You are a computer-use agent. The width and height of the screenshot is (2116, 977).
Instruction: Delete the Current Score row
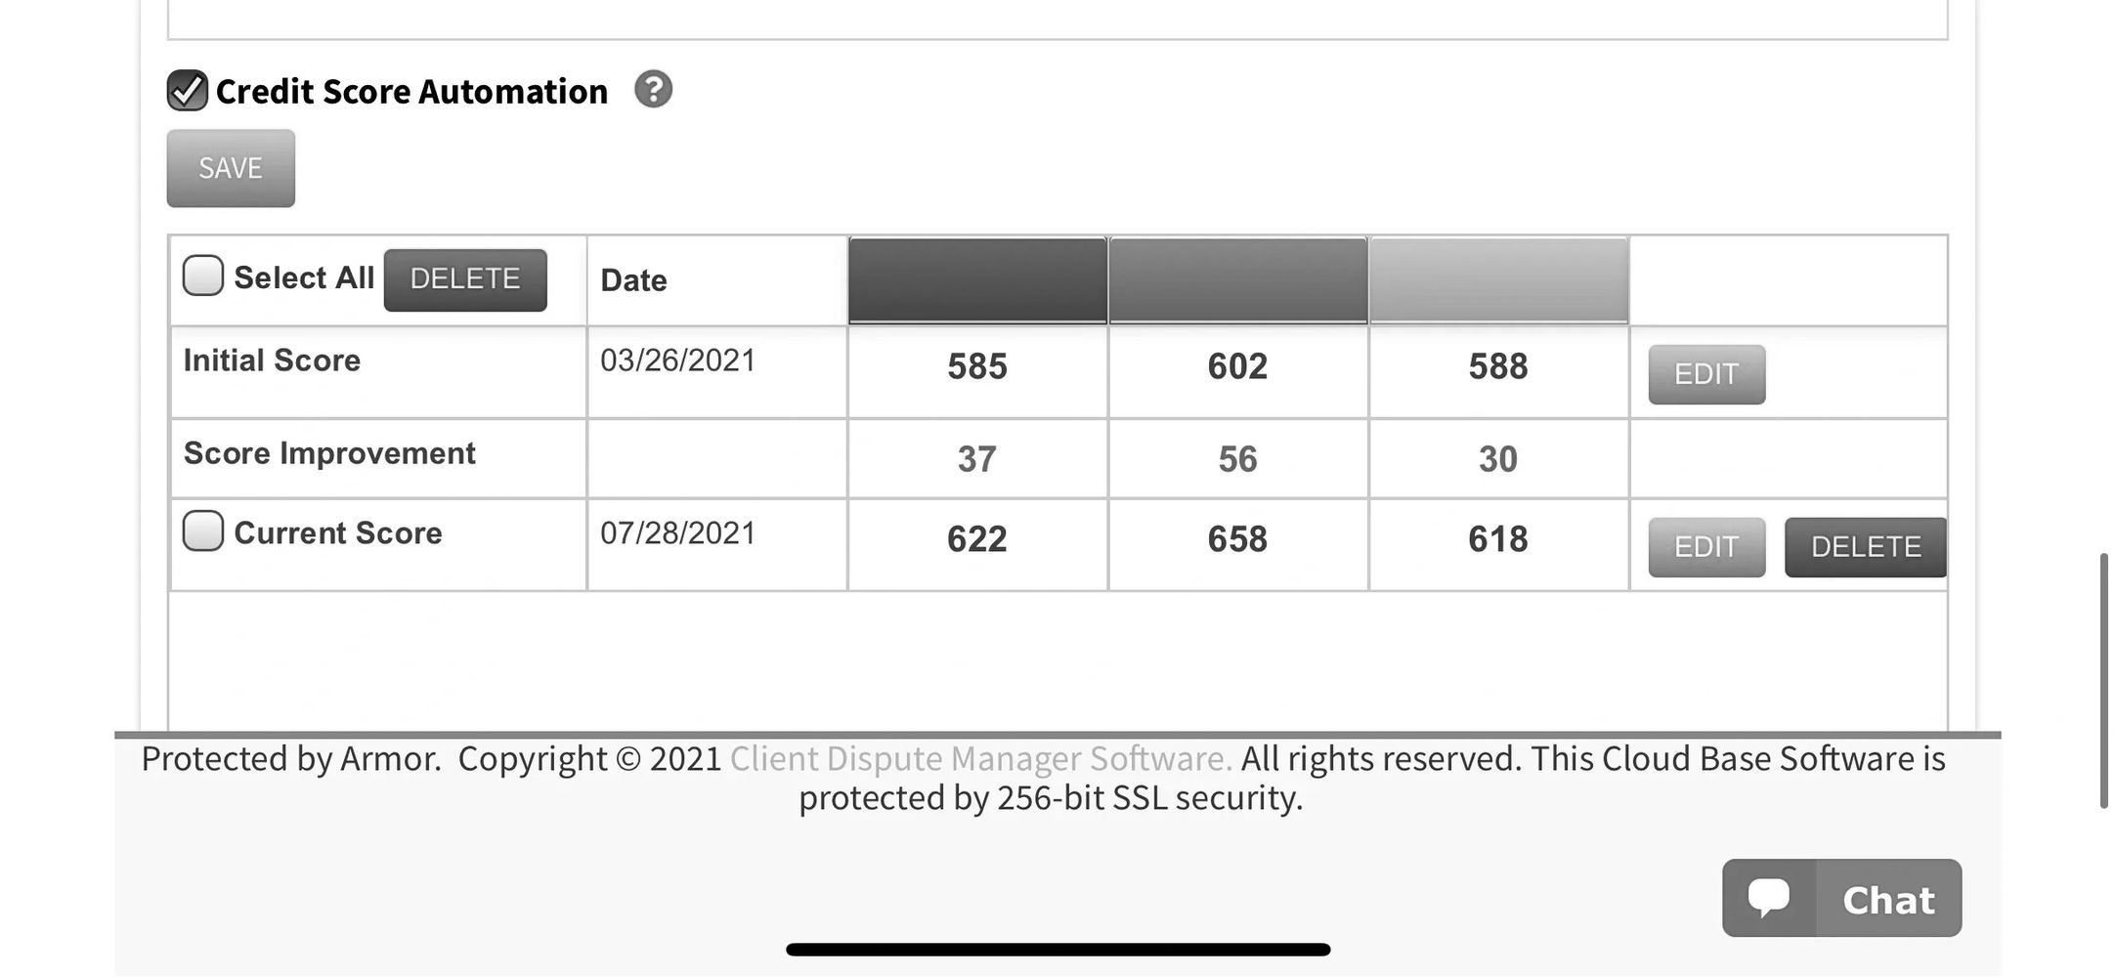[x=1865, y=547]
